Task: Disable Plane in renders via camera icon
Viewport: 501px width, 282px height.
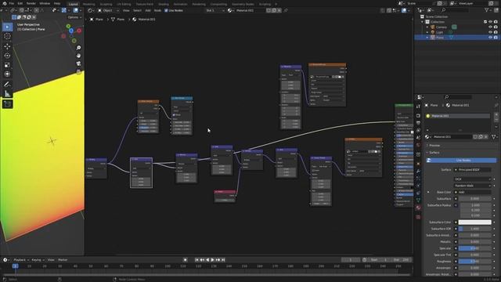Action: [x=496, y=38]
